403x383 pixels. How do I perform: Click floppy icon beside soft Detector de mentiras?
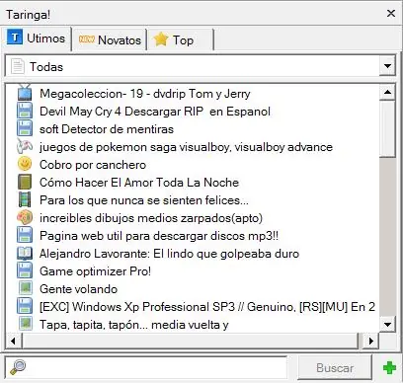25,128
